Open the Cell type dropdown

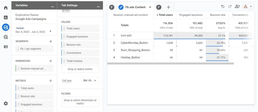(x=90, y=80)
